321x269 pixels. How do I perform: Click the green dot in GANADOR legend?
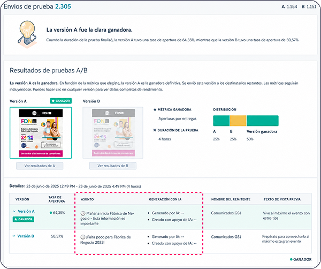(x=291, y=259)
